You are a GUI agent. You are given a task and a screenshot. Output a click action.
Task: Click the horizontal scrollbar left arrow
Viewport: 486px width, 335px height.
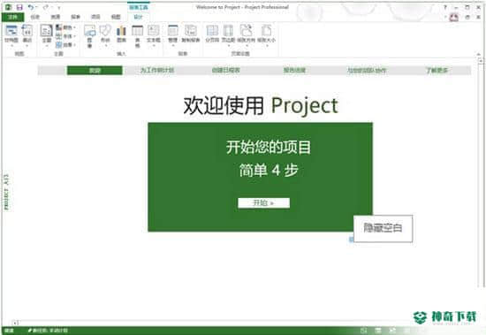coord(15,323)
